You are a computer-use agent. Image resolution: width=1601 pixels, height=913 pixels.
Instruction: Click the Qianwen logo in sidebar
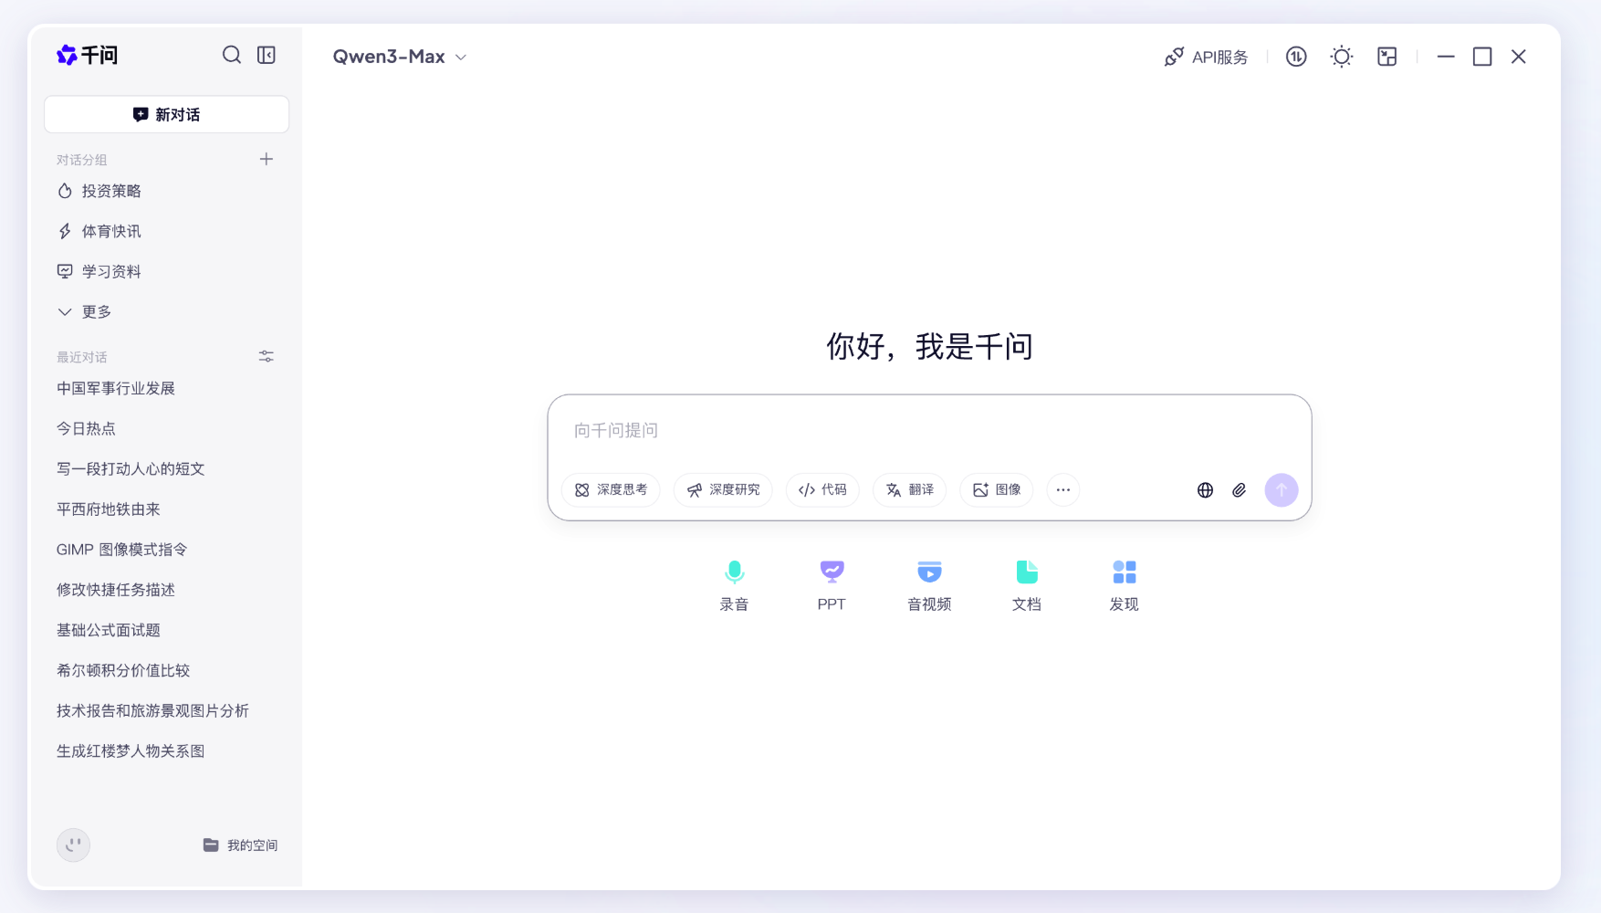(x=88, y=56)
